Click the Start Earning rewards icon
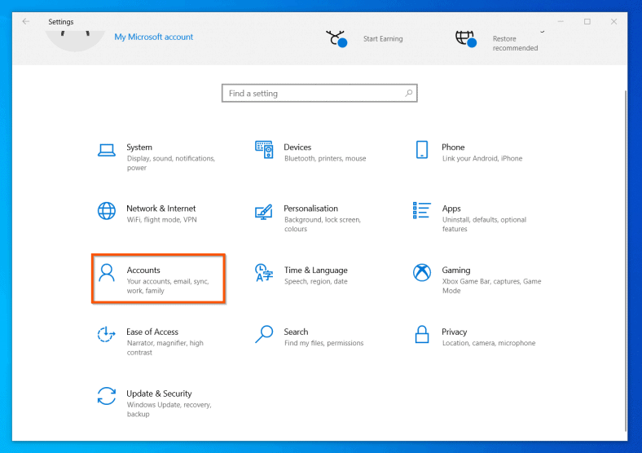This screenshot has width=642, height=453. click(x=336, y=39)
